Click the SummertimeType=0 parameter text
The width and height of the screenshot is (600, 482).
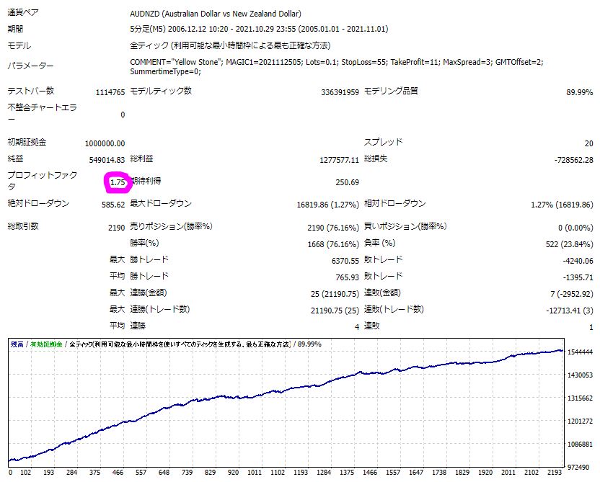(165, 71)
